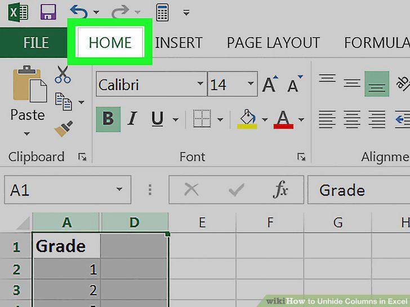Select all cells with the corner triangle

pyautogui.click(x=23, y=223)
